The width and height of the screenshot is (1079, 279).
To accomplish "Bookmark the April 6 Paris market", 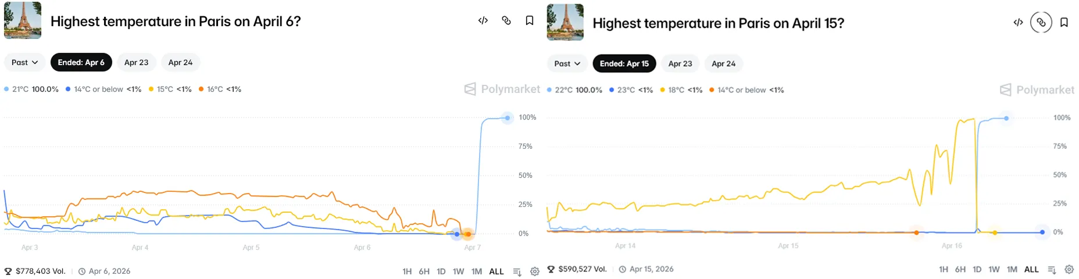I will tap(530, 20).
